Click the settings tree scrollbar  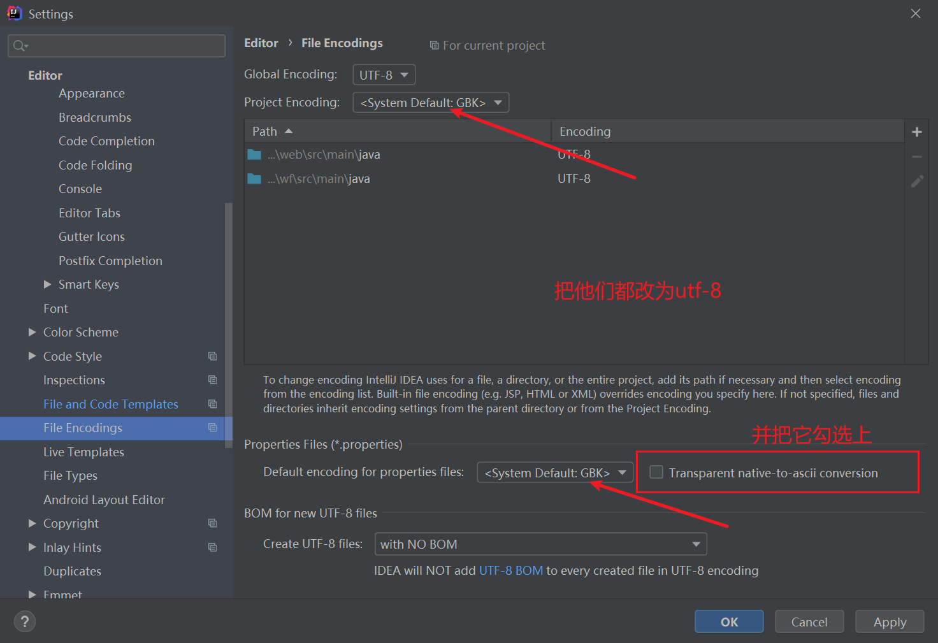click(229, 325)
